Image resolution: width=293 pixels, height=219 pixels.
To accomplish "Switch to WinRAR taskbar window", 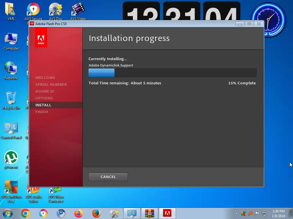I will coord(149,213).
